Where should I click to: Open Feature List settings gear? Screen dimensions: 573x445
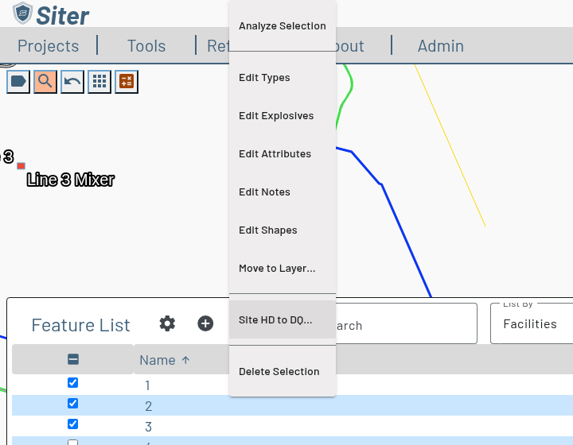click(x=167, y=323)
